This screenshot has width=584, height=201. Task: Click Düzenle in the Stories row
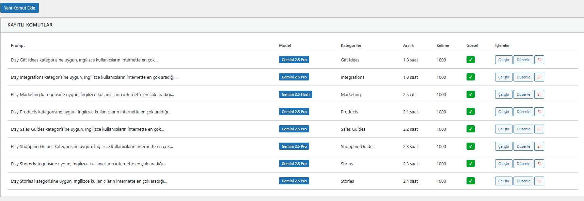[523, 181]
